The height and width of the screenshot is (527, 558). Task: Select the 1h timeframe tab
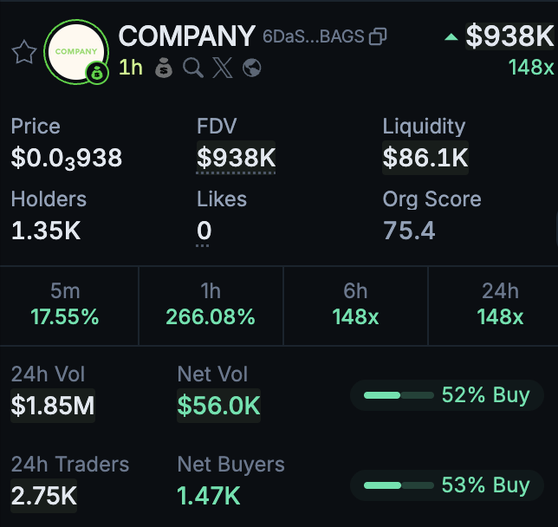pos(211,304)
